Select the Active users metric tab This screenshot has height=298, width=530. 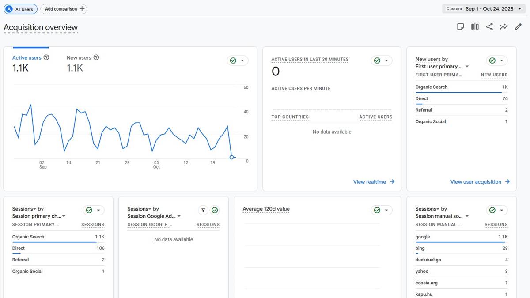click(x=26, y=58)
